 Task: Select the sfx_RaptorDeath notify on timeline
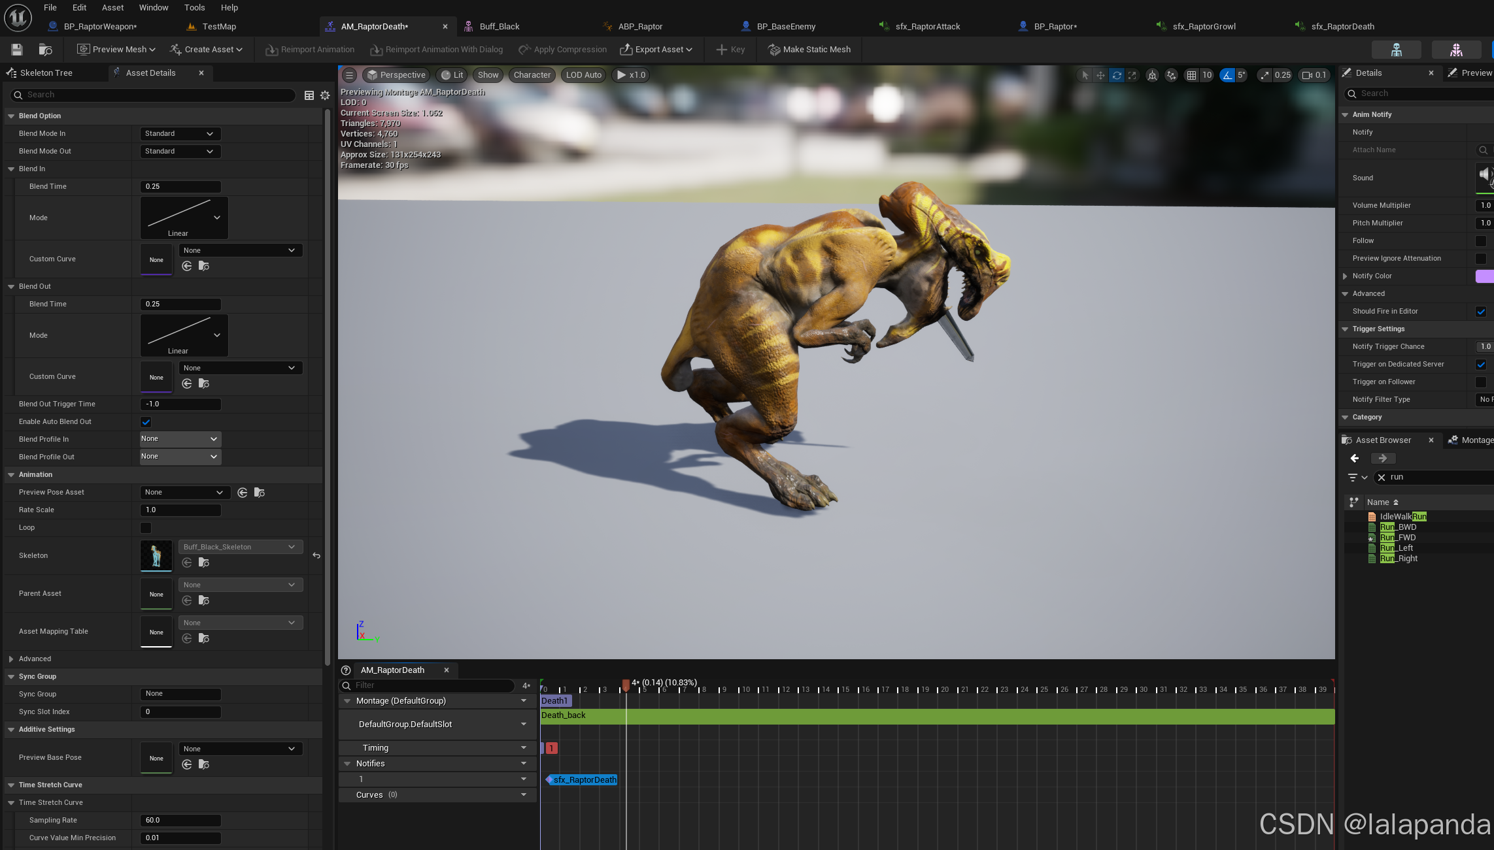[584, 780]
